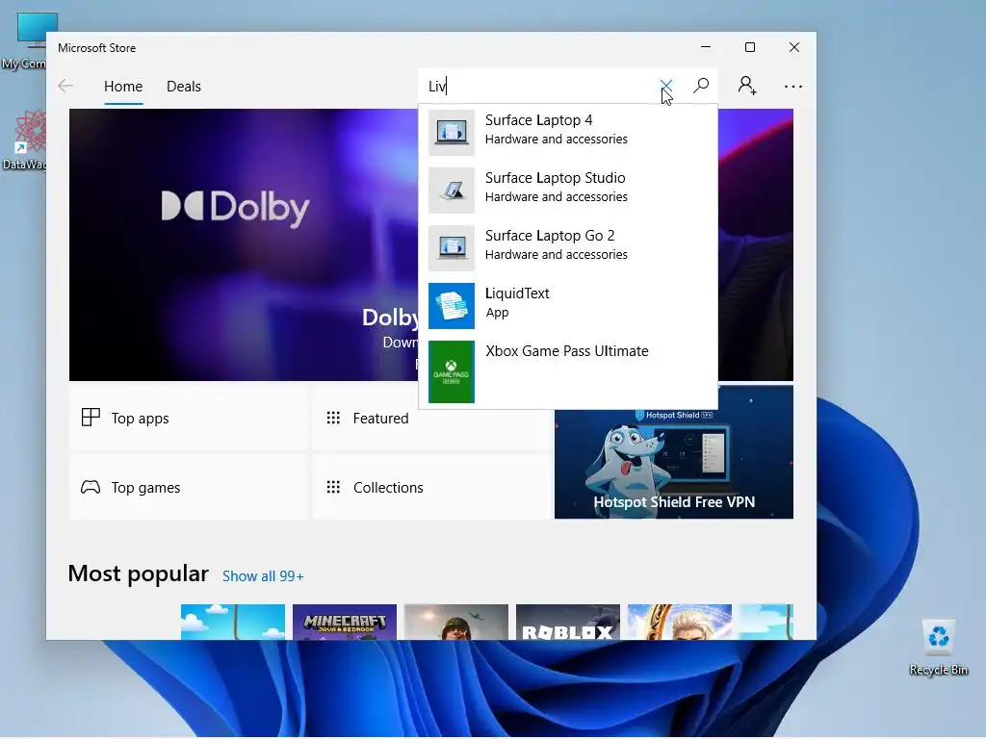Click the LiquidText app icon

pos(452,305)
